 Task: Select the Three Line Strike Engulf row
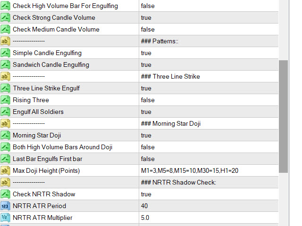coord(139,88)
